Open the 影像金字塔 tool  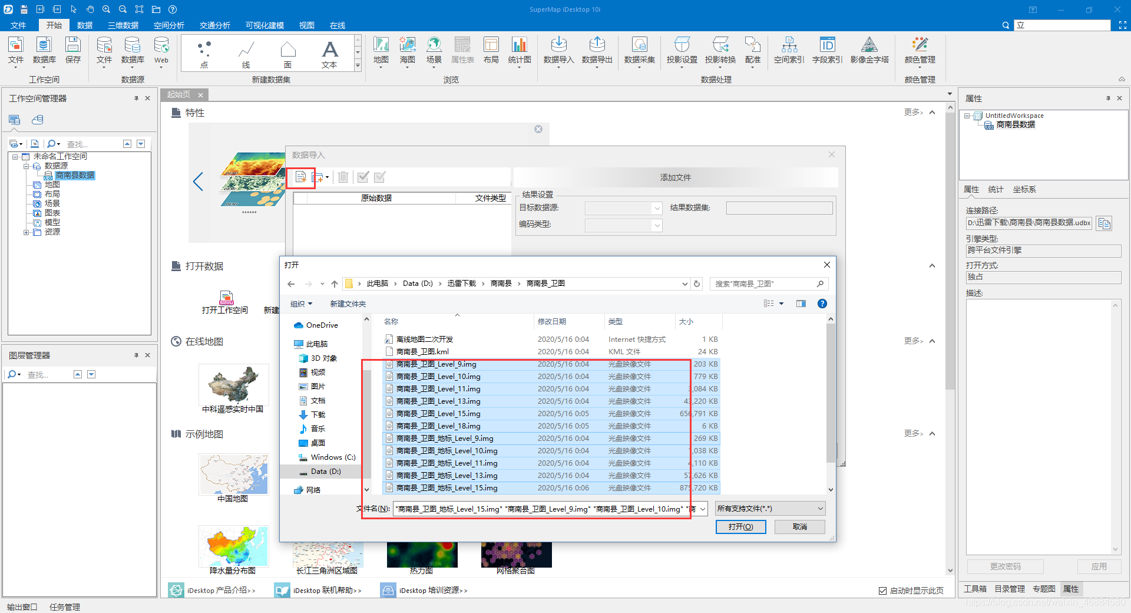tap(869, 50)
